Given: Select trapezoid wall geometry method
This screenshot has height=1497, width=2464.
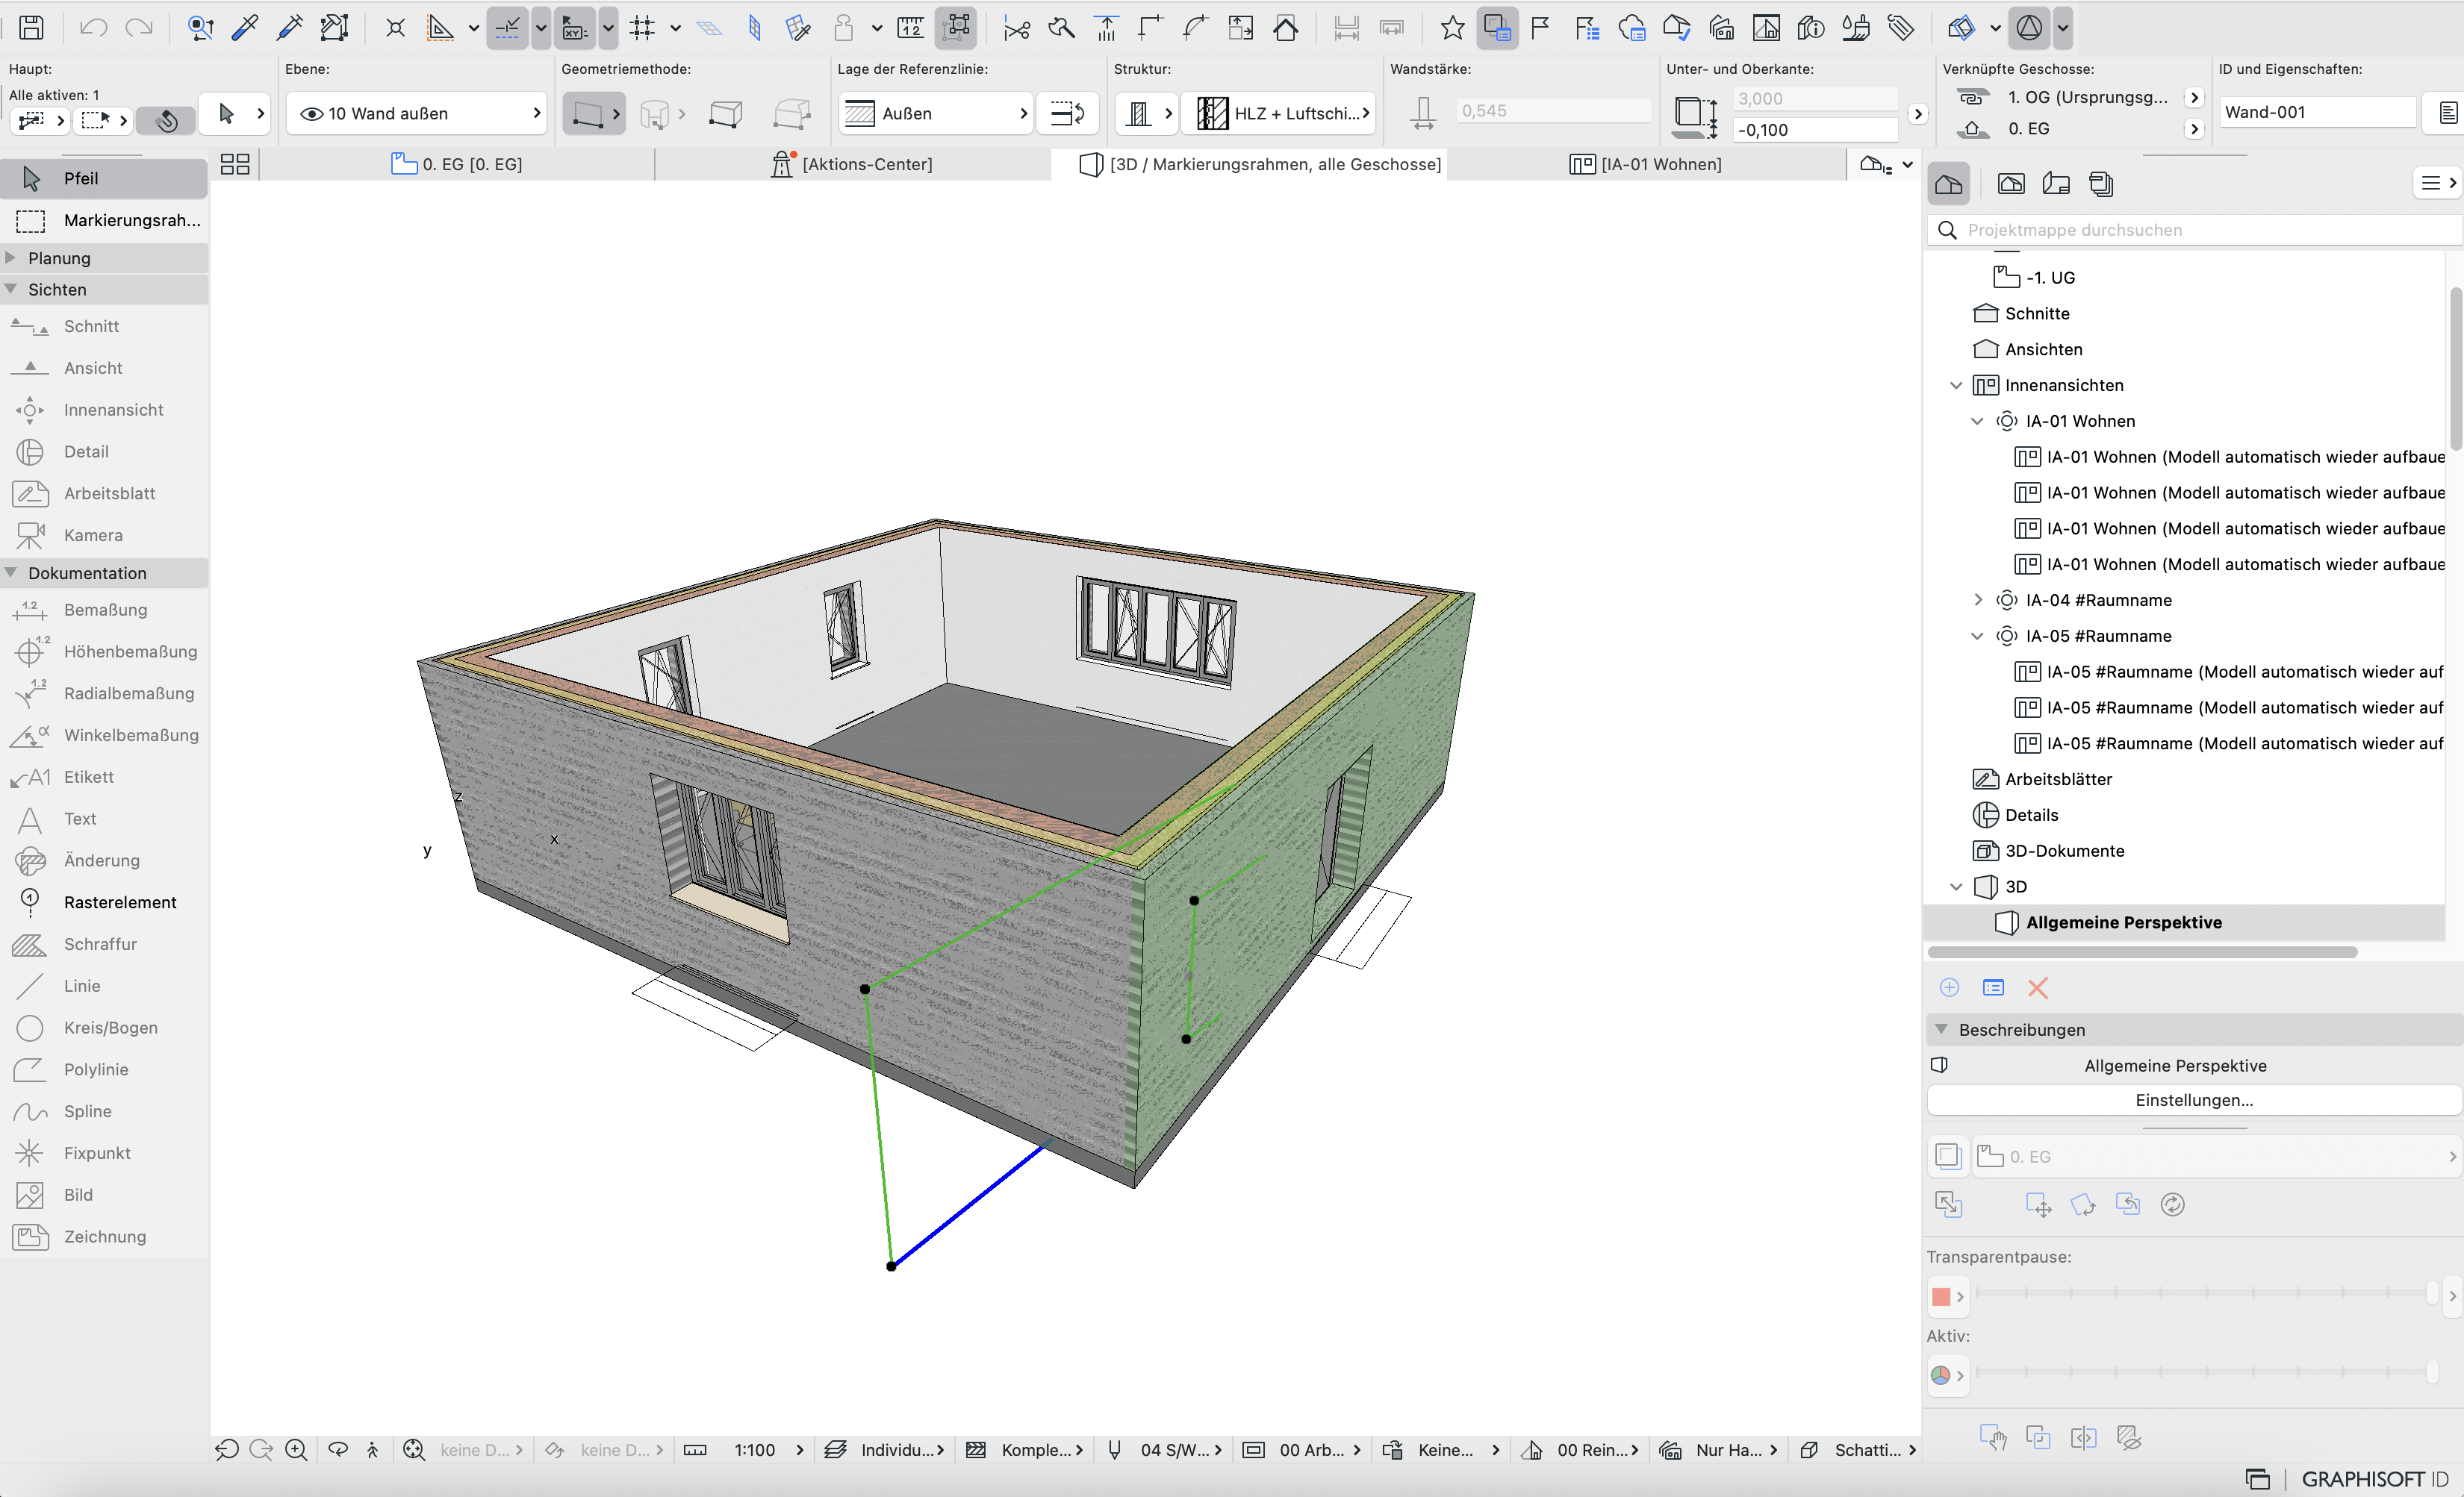Looking at the screenshot, I should click(726, 114).
